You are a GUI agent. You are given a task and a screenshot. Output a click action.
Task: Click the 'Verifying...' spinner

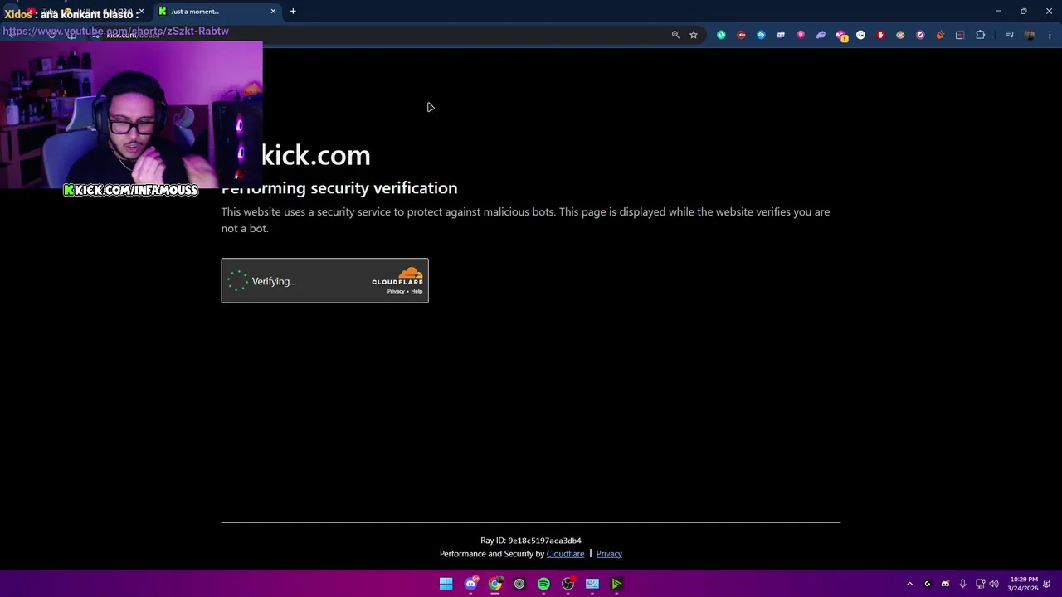point(237,281)
